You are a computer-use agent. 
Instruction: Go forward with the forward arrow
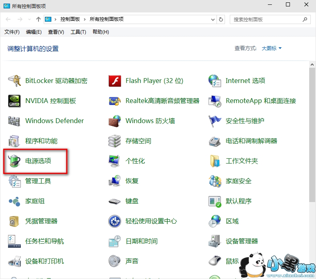click(x=20, y=19)
